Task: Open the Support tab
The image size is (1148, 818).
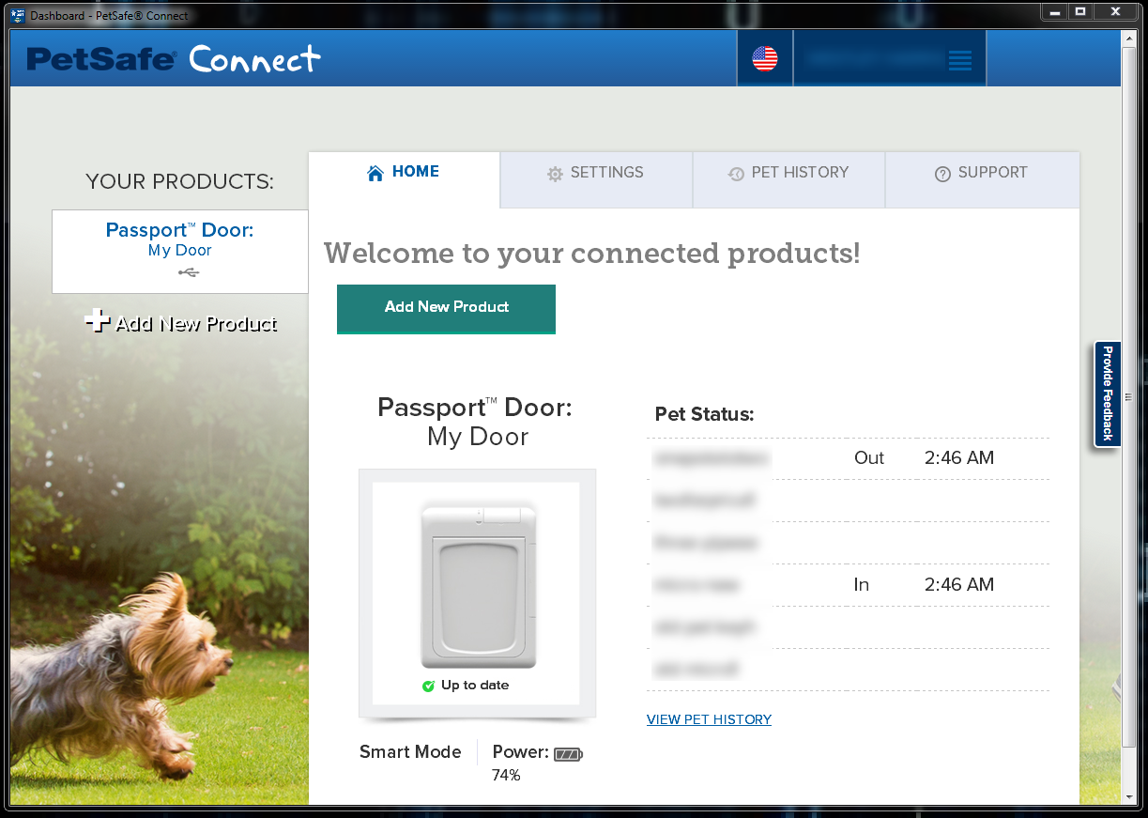Action: point(981,173)
